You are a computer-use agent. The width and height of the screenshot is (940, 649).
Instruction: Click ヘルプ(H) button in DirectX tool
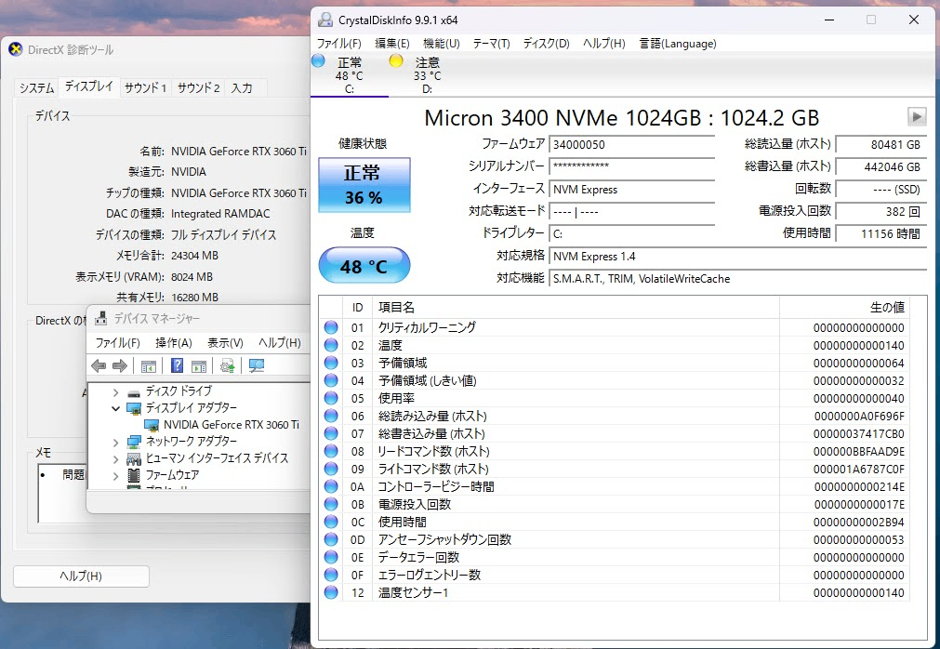(x=81, y=576)
